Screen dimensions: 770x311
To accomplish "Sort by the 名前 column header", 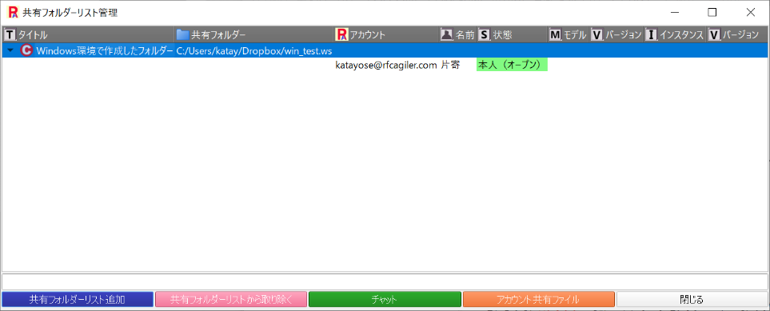I will [457, 35].
